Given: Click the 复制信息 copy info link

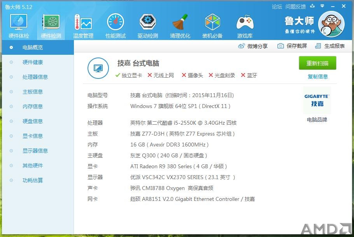Looking at the screenshot, I should pos(318,77).
